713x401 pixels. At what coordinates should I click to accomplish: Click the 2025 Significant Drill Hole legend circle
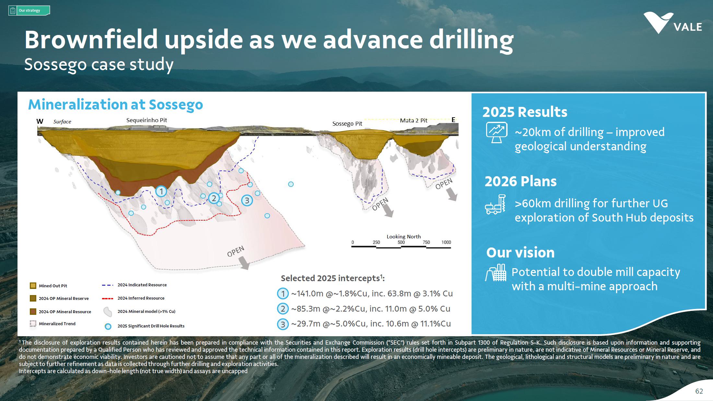[108, 327]
